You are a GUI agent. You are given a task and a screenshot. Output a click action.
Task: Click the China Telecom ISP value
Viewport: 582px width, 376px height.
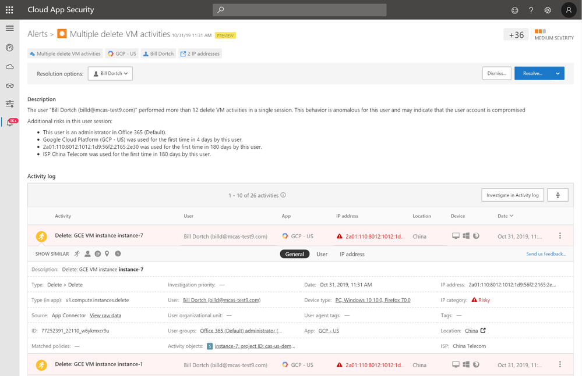[x=469, y=346]
